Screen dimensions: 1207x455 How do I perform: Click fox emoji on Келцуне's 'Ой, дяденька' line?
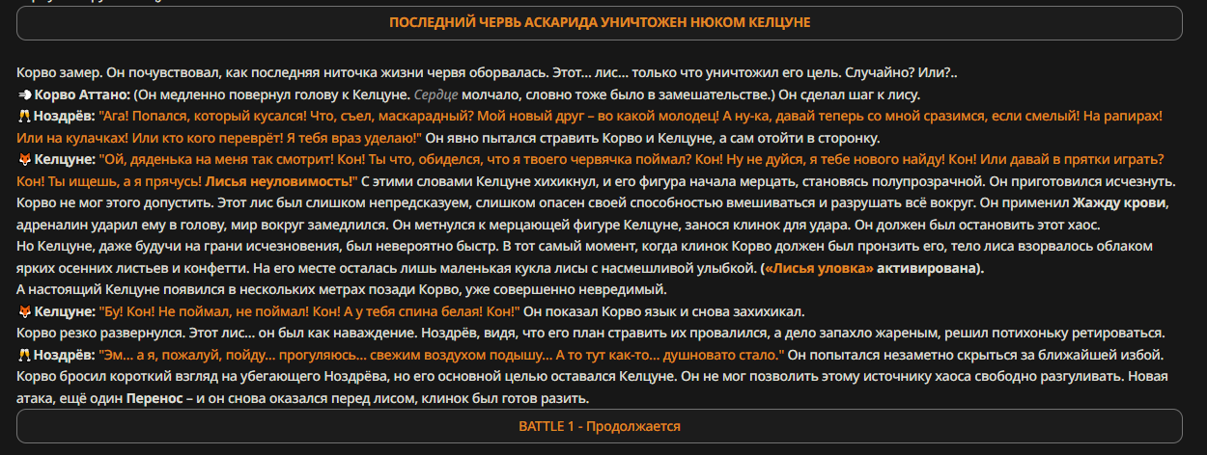point(24,159)
